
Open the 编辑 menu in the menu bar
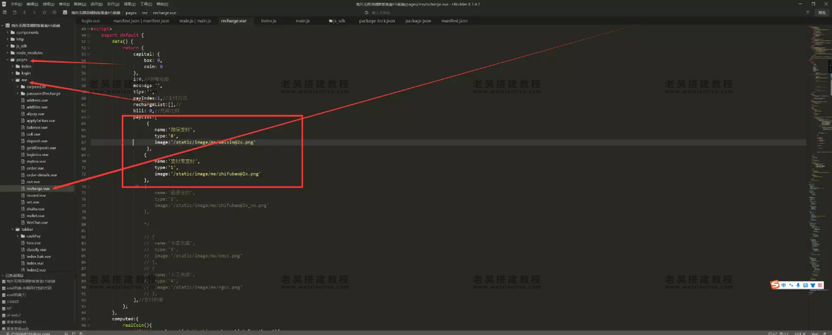33,3
